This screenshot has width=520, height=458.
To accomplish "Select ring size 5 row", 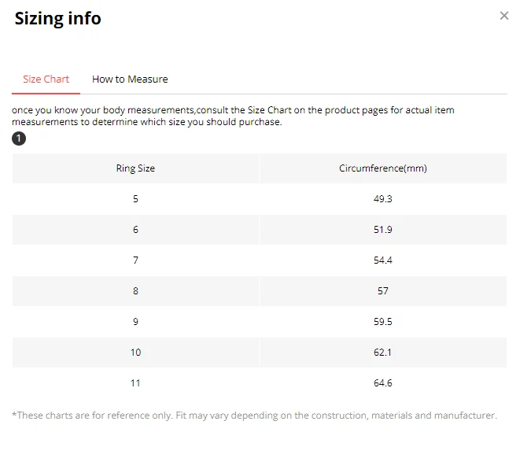I will point(135,199).
